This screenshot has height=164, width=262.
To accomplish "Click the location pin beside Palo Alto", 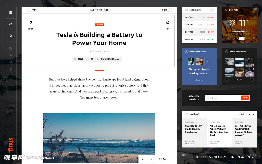I will (226, 10).
